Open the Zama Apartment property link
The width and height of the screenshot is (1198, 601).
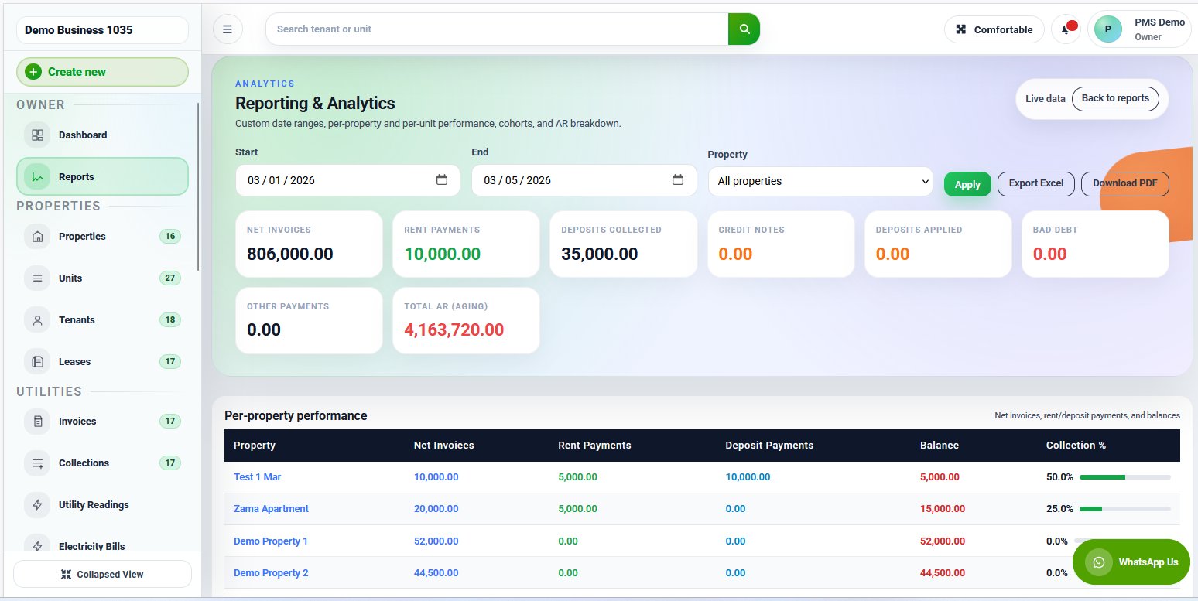271,509
